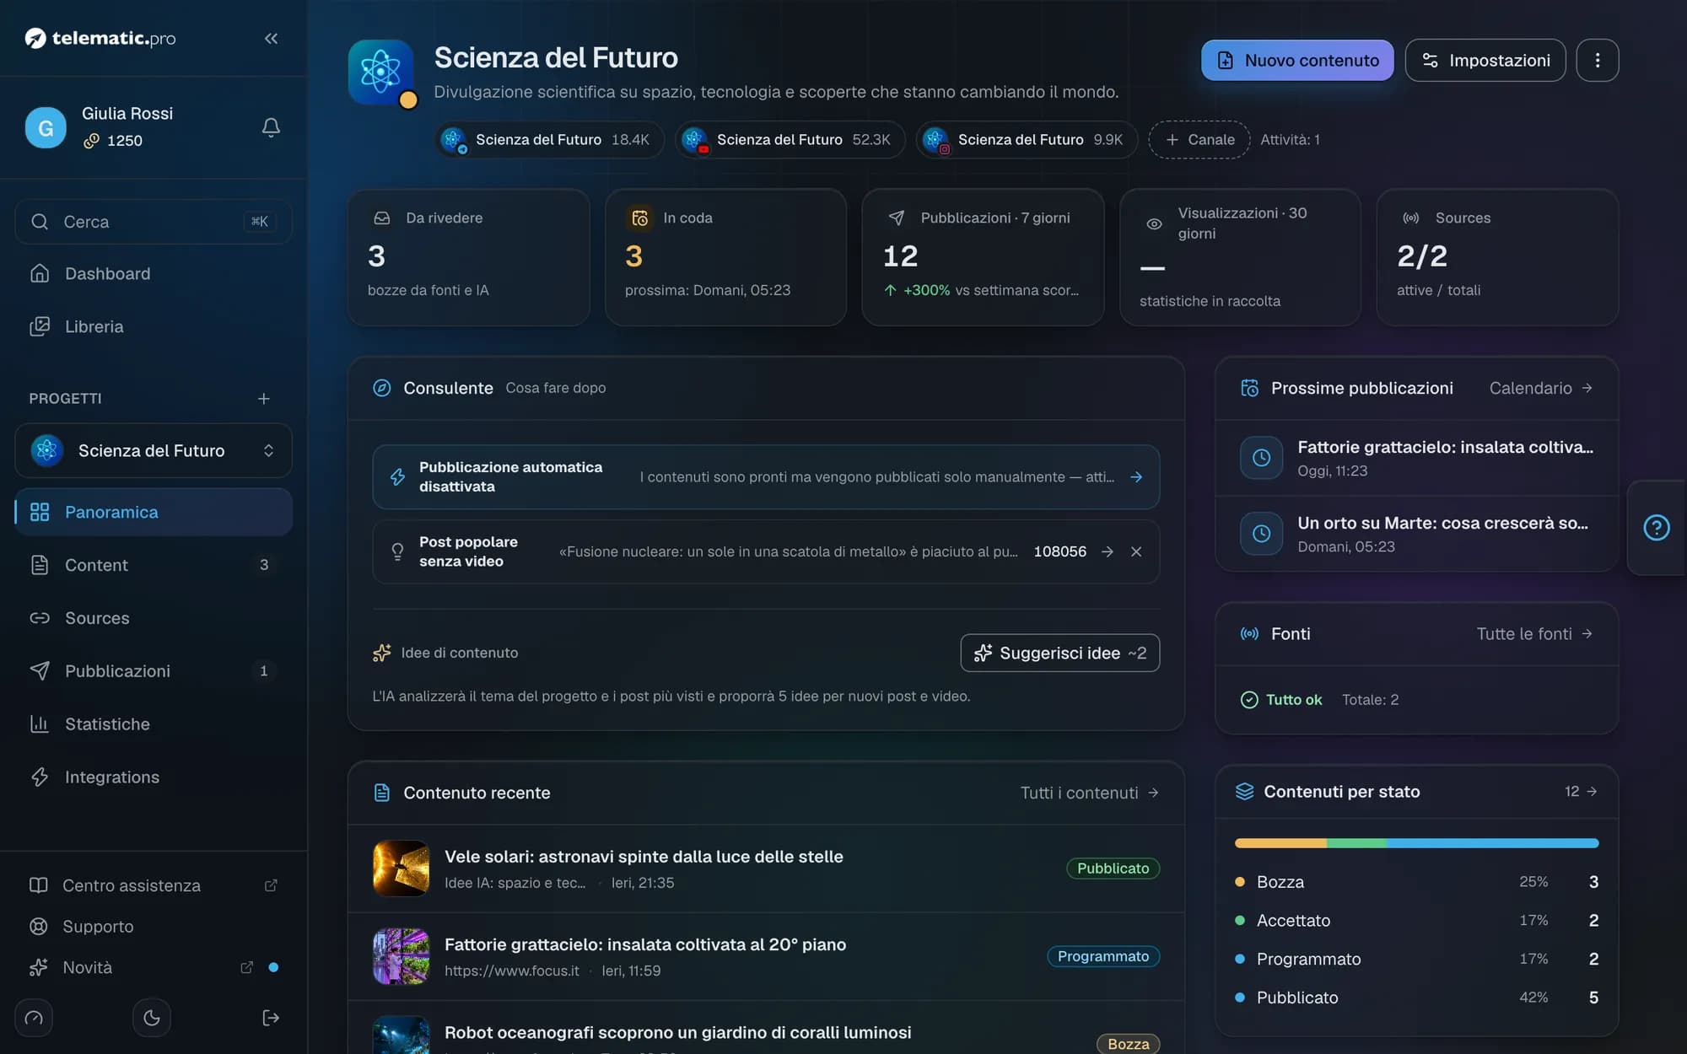Open Pubblicazioni section
The width and height of the screenshot is (1687, 1054).
(154, 671)
